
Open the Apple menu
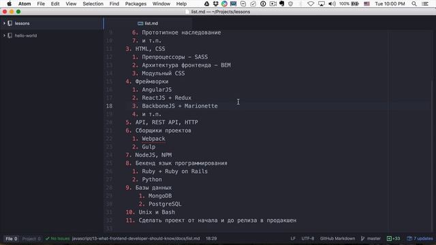[9, 3]
